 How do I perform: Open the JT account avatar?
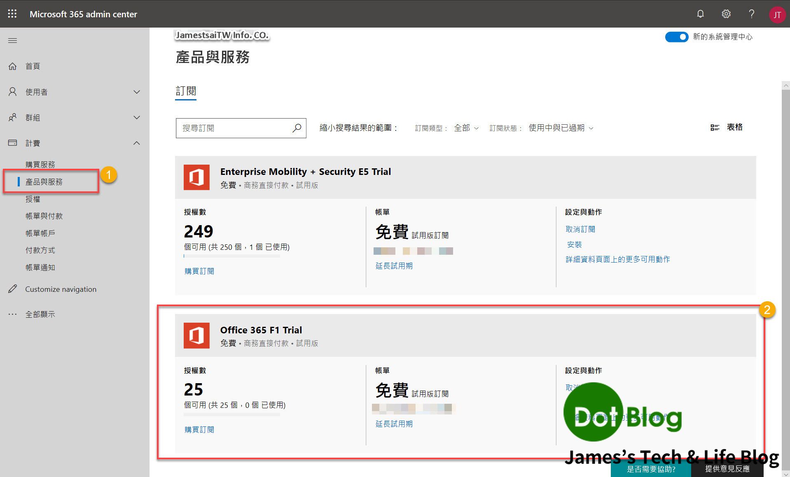click(777, 15)
